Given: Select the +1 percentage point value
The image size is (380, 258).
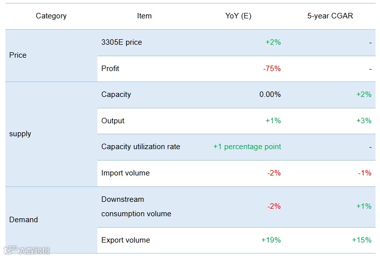Looking at the screenshot, I should pos(247,147).
